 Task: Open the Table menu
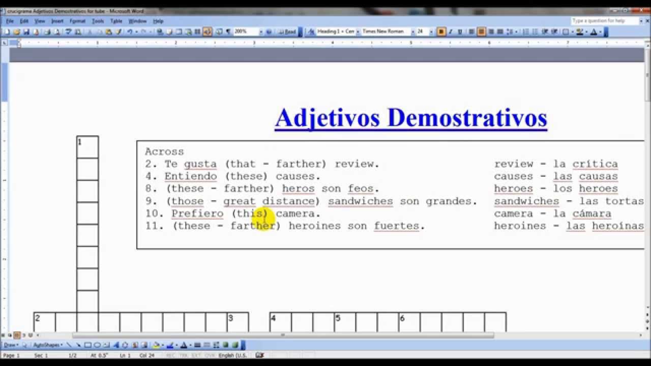116,21
